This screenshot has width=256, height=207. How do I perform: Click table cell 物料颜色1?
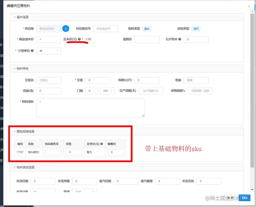click(x=34, y=152)
